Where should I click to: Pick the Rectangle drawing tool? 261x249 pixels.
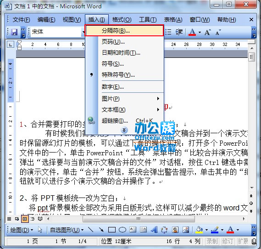tap(112, 230)
